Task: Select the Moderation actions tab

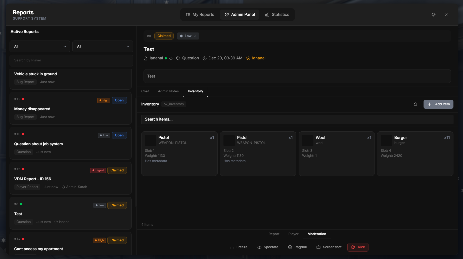Action: coord(317,234)
